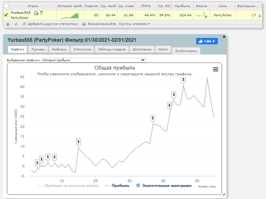This screenshot has width=266, height=199.
Task: Remove Yurbas555 row with the x link
Action: 260,16
